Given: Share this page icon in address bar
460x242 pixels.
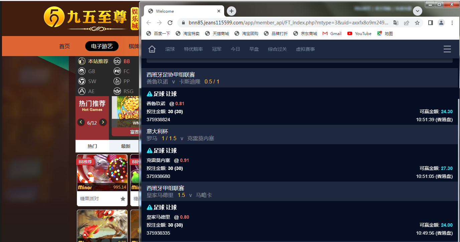Looking at the screenshot, I should (407, 23).
